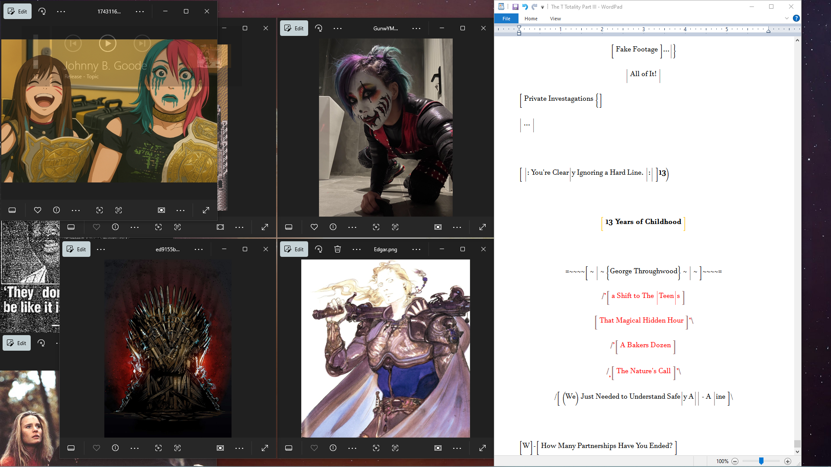
Task: Zoom out with the minus button in WordPad
Action: 735,461
